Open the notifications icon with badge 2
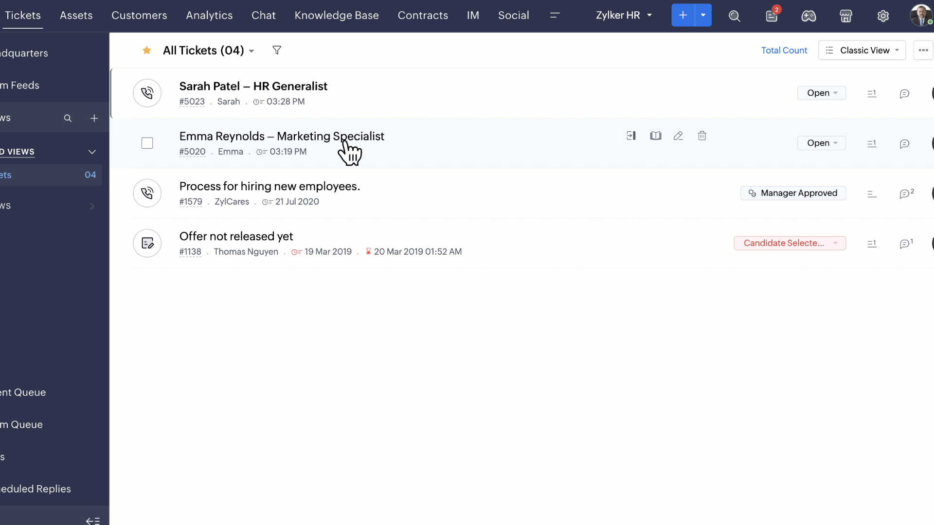 [772, 16]
